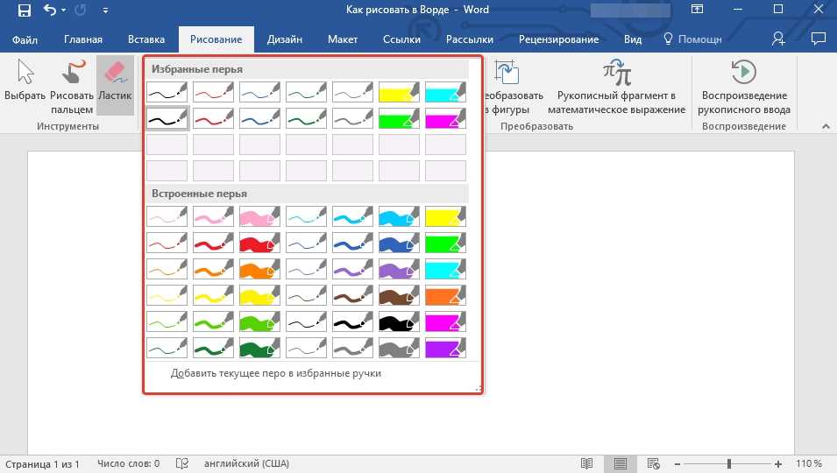Open the spelling check status bar icon
The width and height of the screenshot is (837, 473).
182,463
